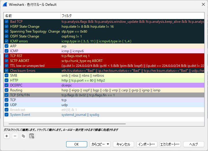Select the HSRP State Change rule name
The width and height of the screenshot is (208, 151).
point(25,27)
